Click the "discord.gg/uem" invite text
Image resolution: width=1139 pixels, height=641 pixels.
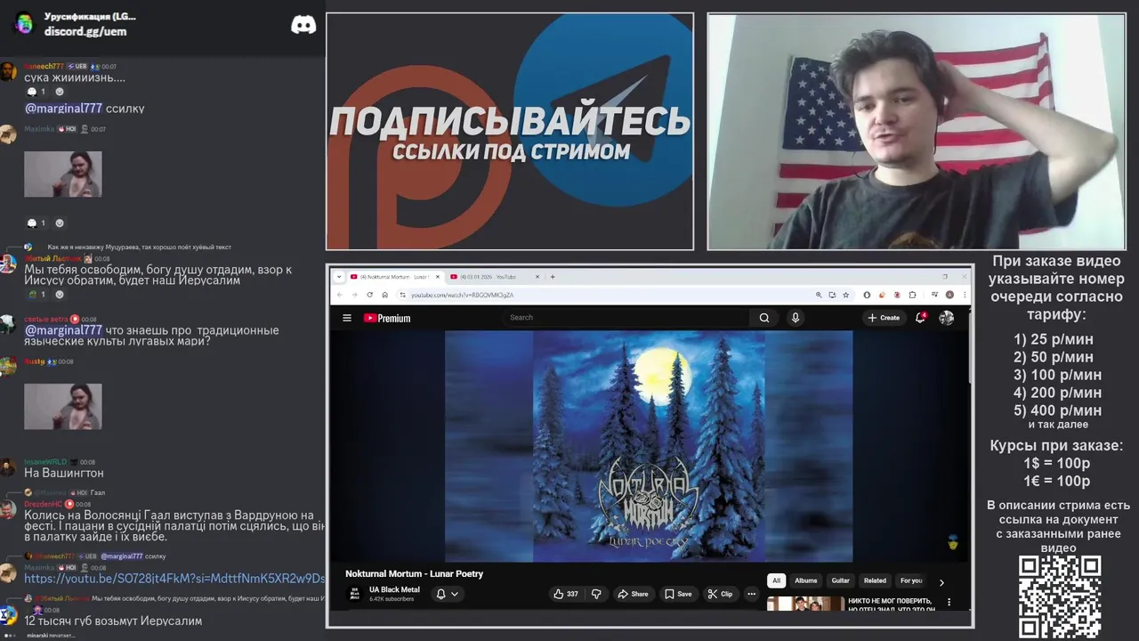pos(85,32)
